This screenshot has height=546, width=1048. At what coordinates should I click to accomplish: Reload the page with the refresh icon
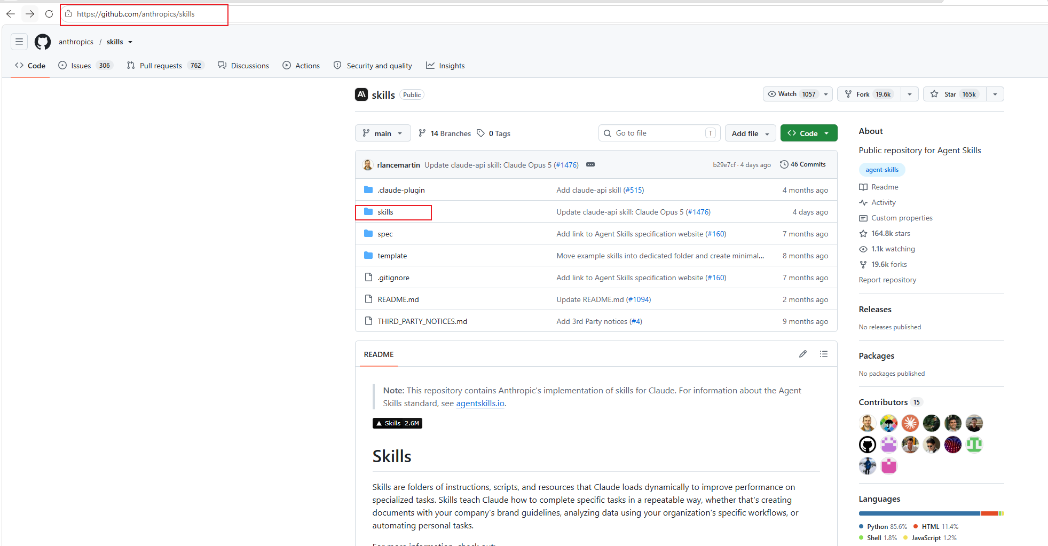(x=49, y=14)
